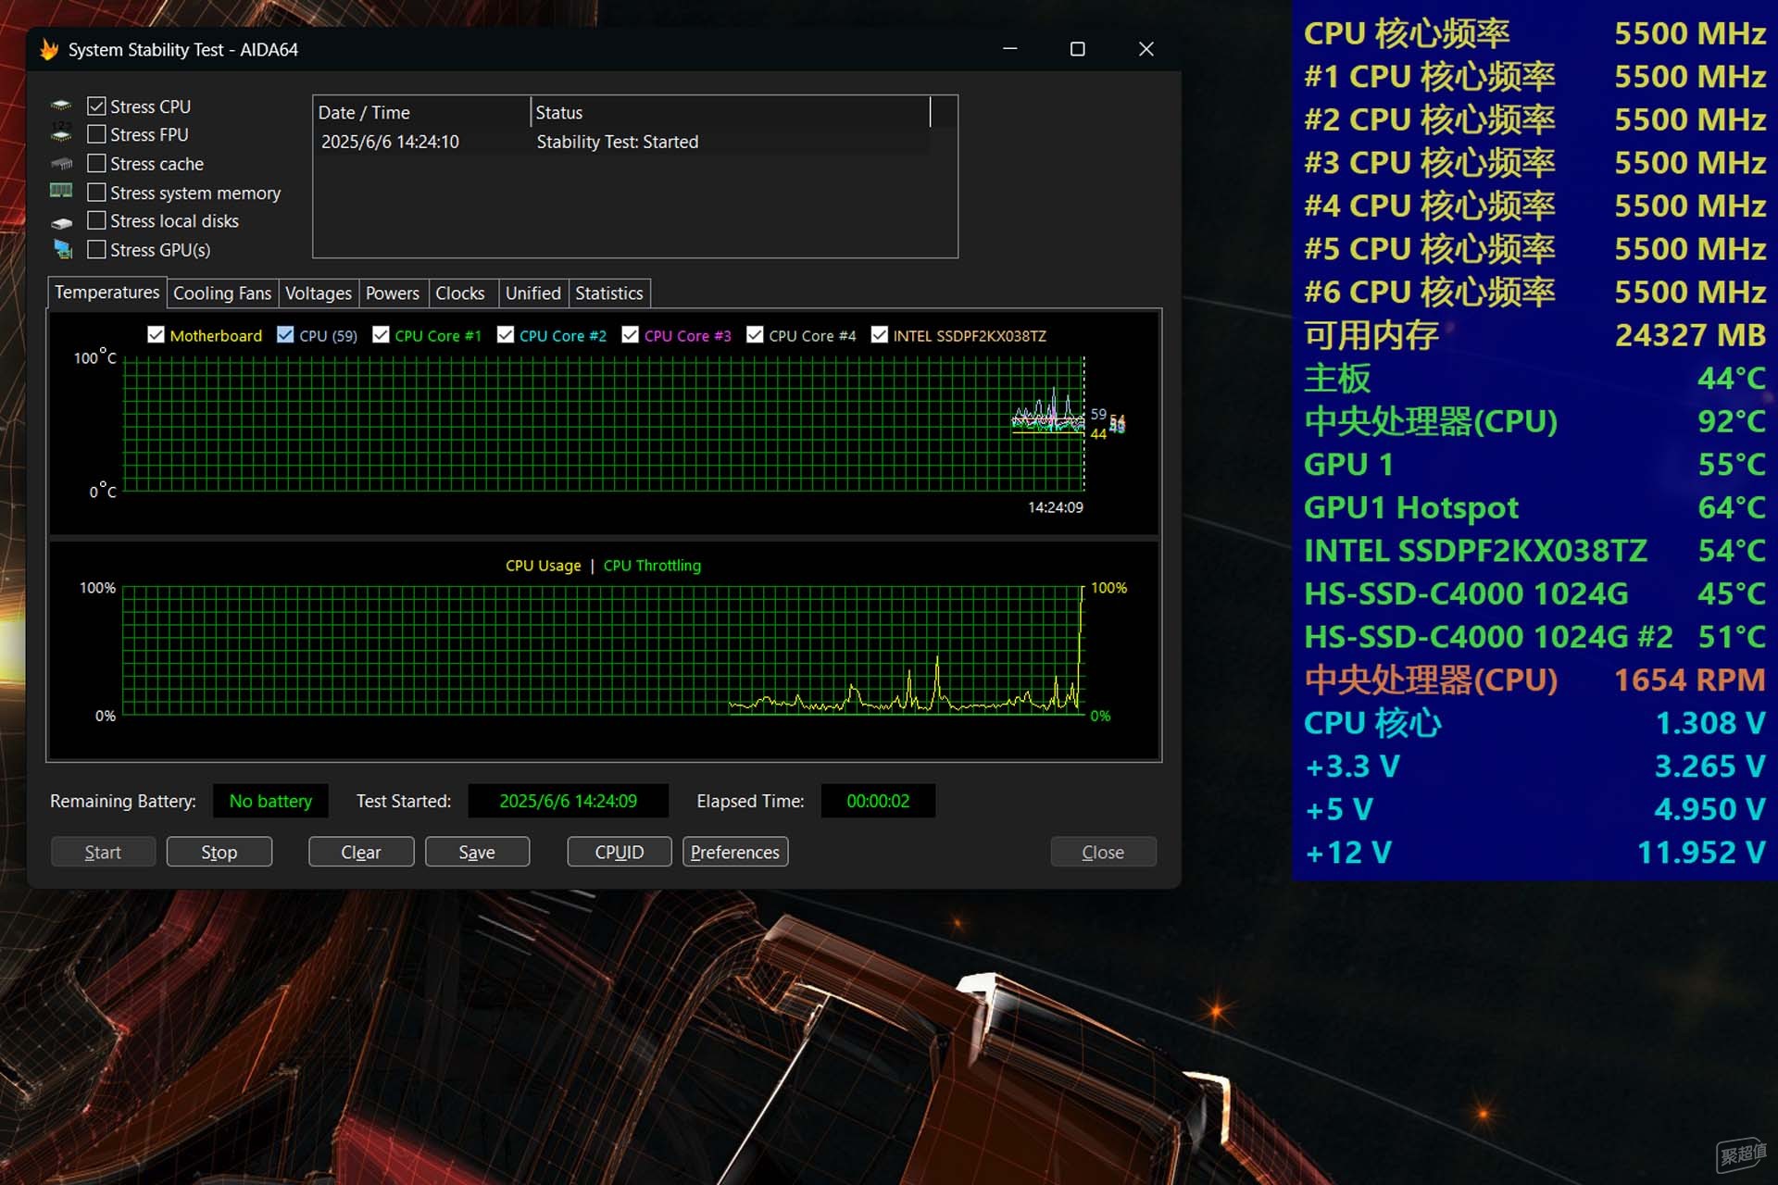Click the +3.3 V voltage row
Image resolution: width=1778 pixels, height=1185 pixels.
point(1534,766)
